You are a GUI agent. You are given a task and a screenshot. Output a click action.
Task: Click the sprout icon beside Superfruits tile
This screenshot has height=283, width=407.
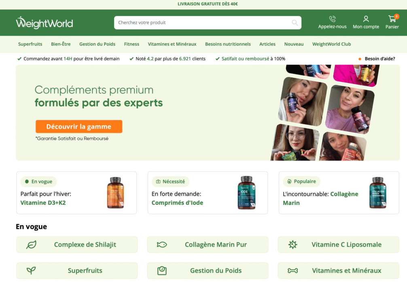(x=31, y=270)
